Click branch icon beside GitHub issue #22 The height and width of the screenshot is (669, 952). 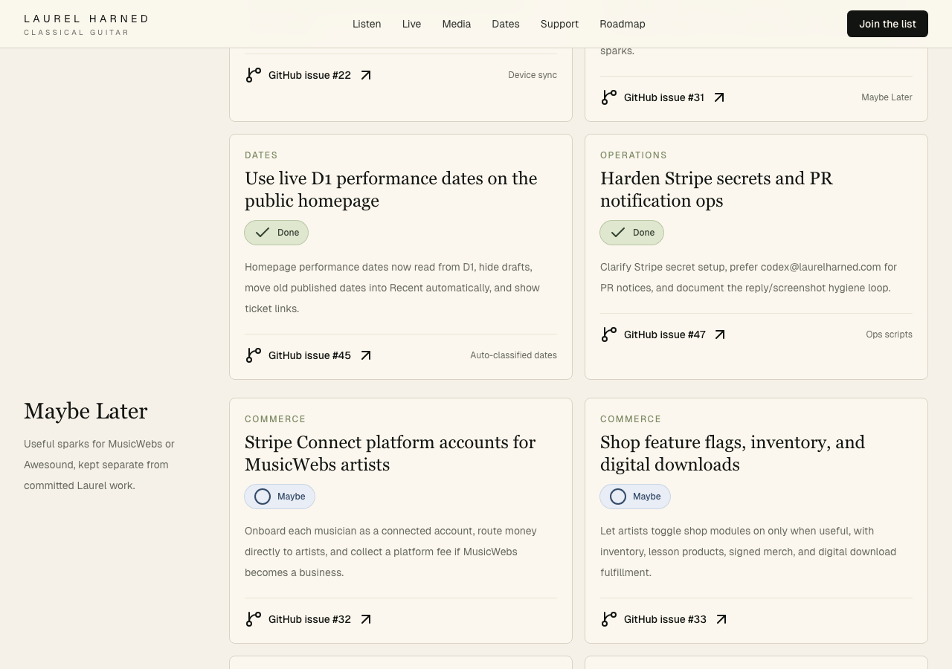pyautogui.click(x=253, y=75)
